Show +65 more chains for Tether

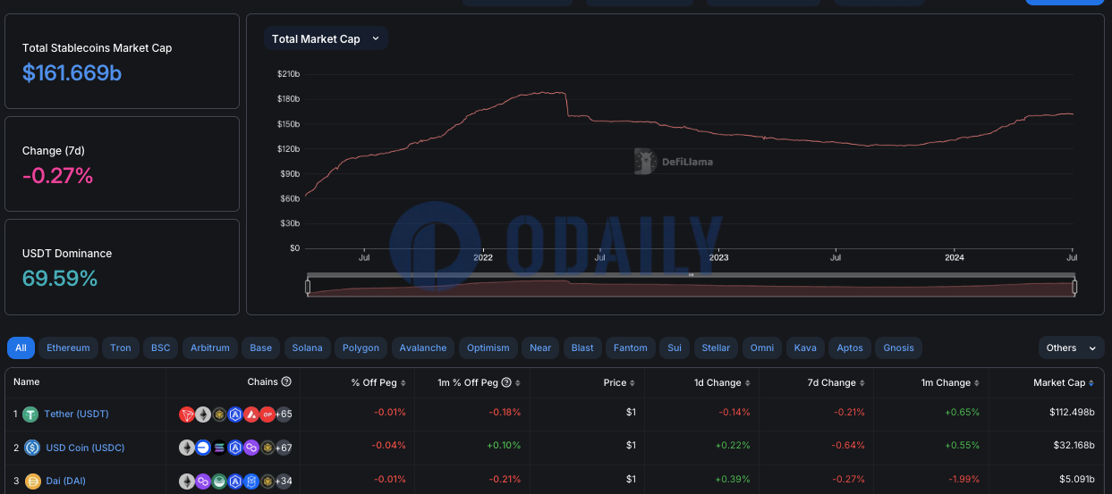click(284, 414)
